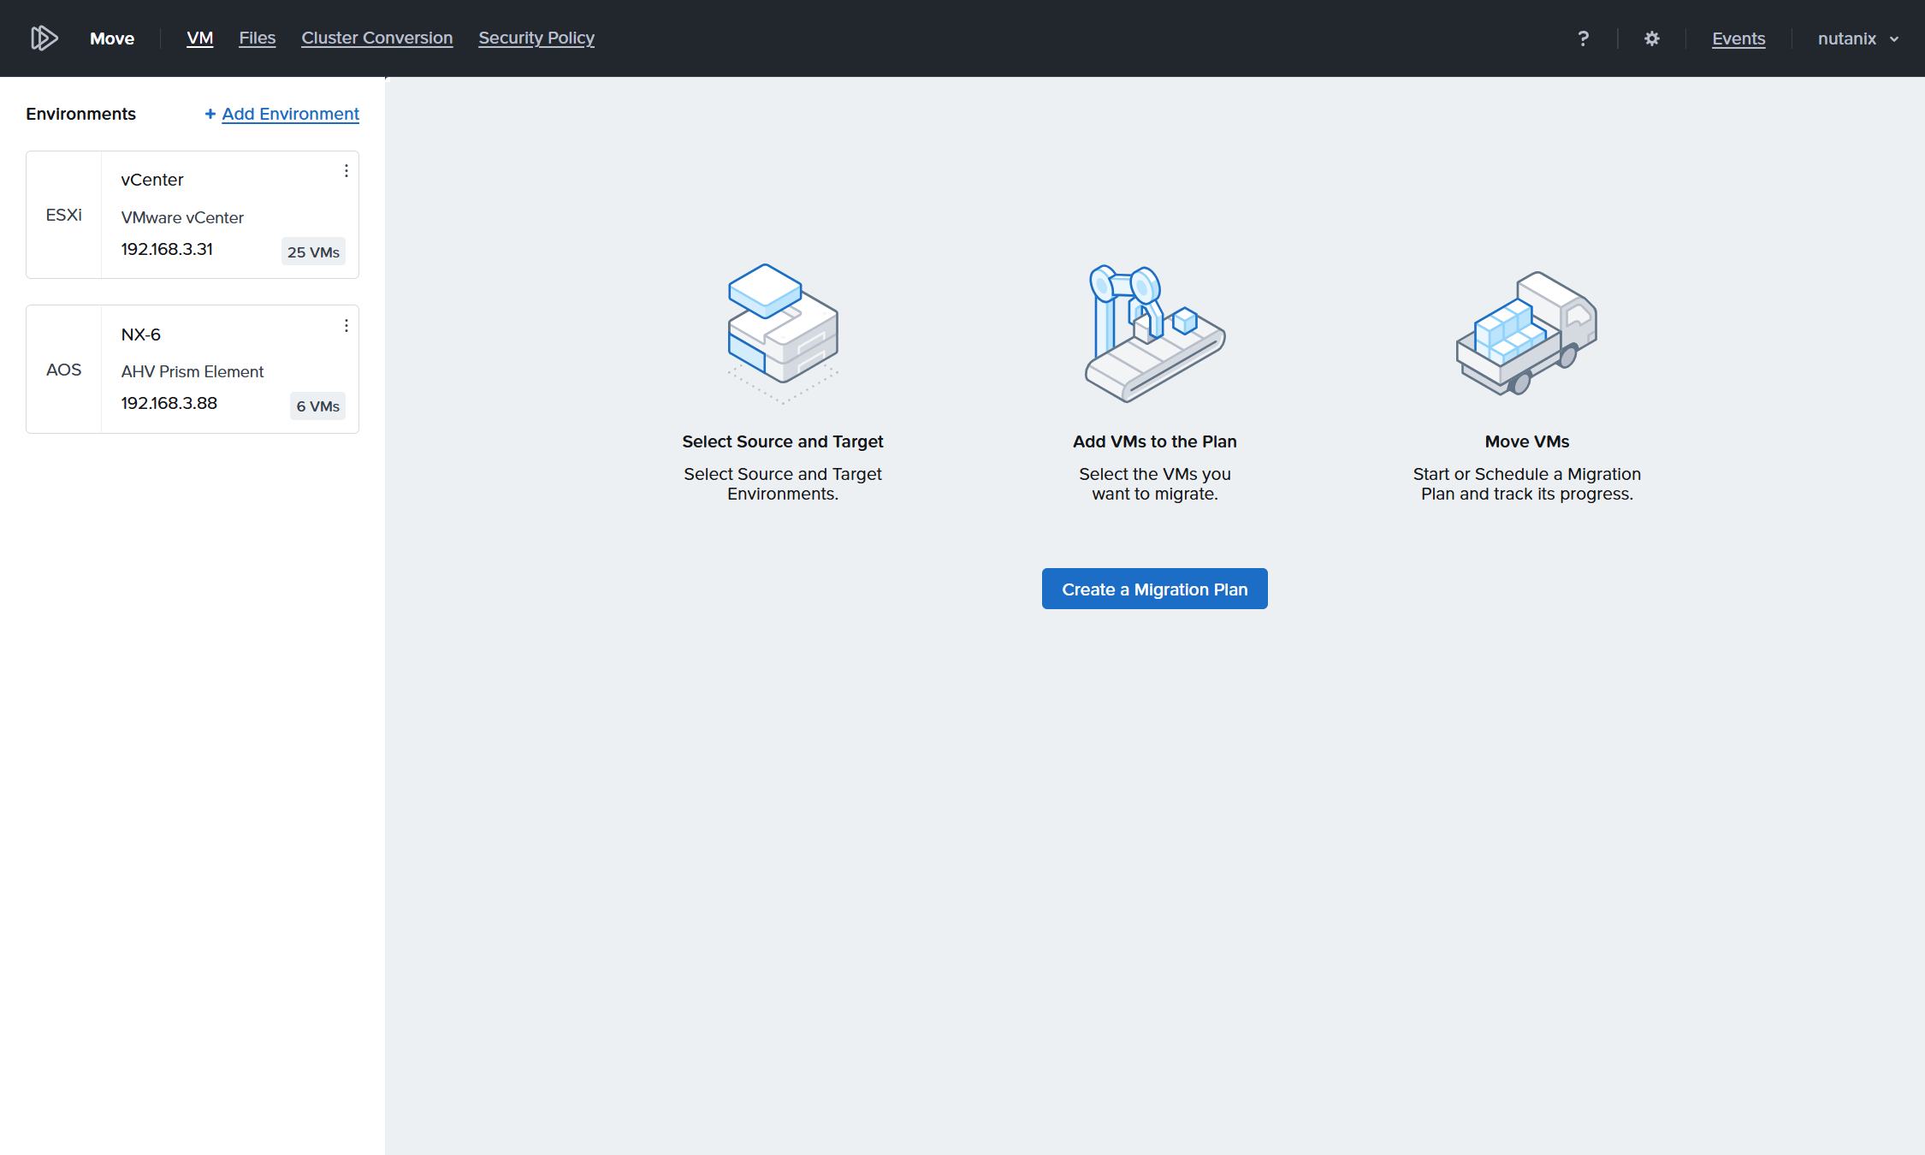Select the NX-6 environment name
Screen dimensions: 1925x1155
coord(141,335)
